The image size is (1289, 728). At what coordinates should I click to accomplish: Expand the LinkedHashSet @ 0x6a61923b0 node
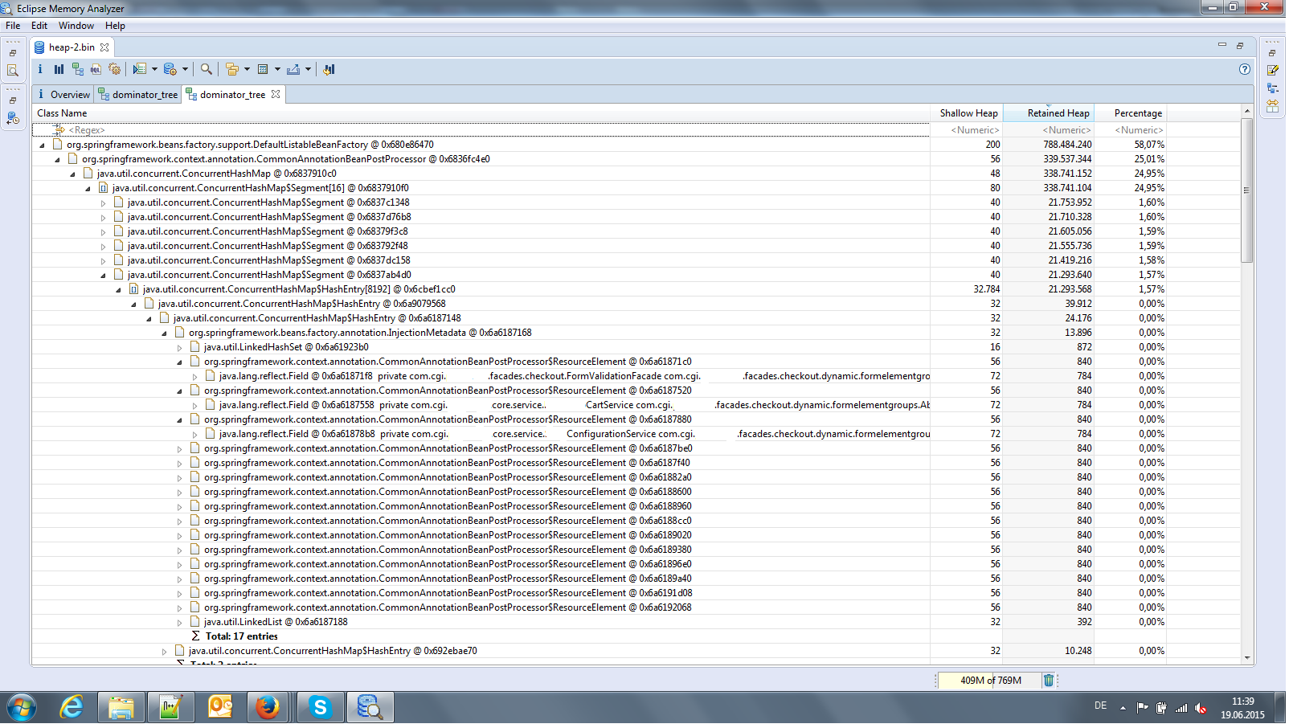(180, 348)
